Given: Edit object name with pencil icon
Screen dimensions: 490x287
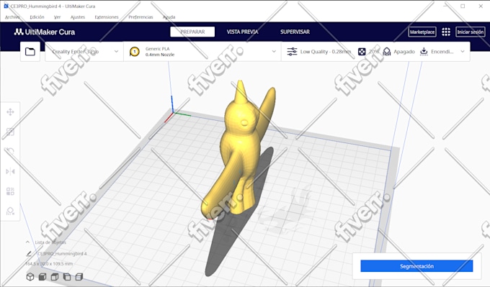Looking at the screenshot, I should (x=29, y=254).
